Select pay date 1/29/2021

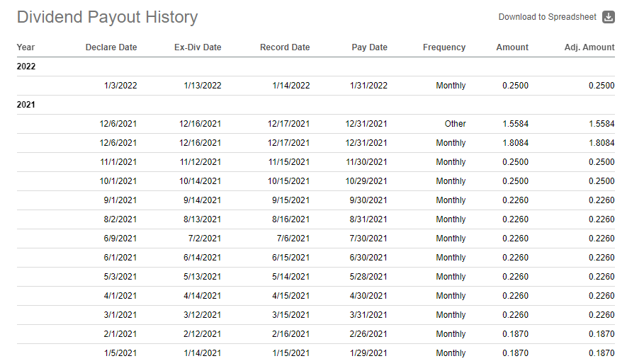368,353
